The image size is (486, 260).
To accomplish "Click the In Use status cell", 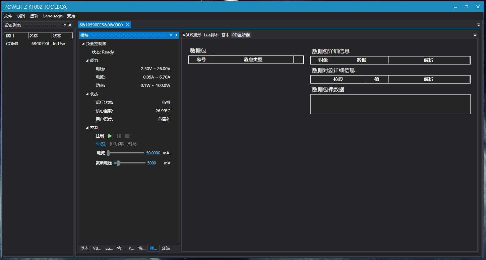I will 59,44.
